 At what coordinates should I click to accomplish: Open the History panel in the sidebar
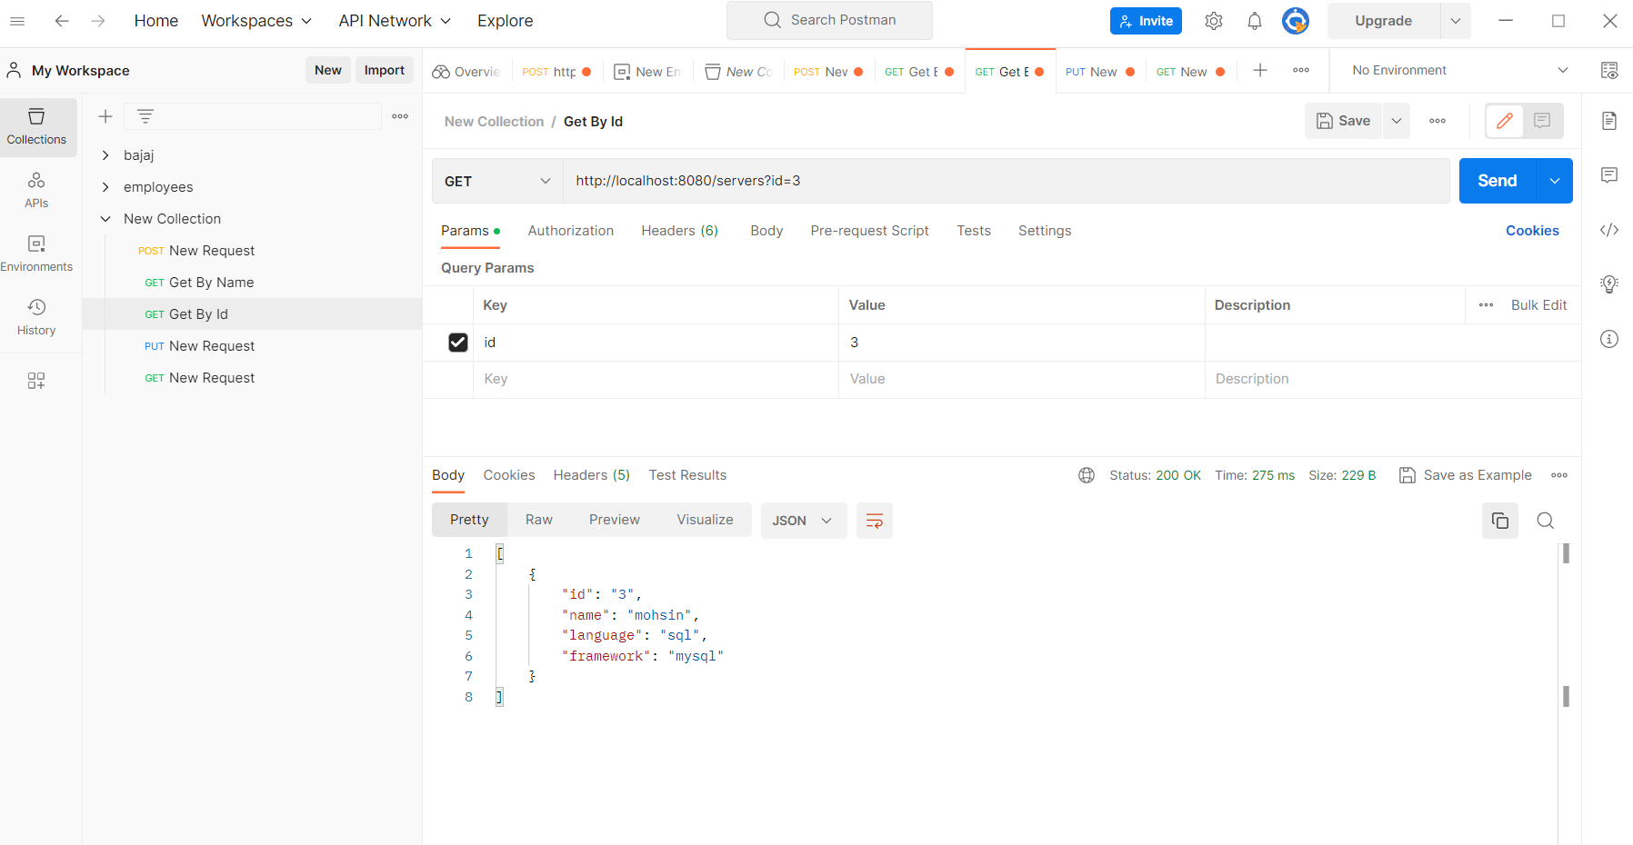click(36, 317)
